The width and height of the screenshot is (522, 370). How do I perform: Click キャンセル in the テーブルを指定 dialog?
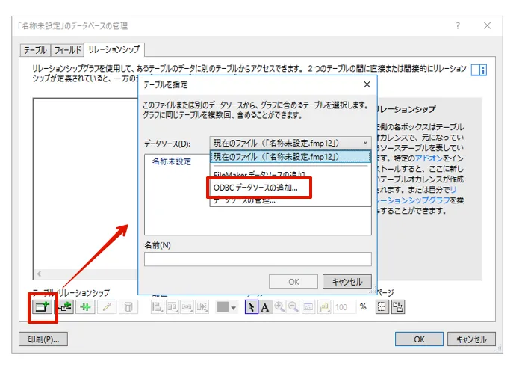point(347,282)
